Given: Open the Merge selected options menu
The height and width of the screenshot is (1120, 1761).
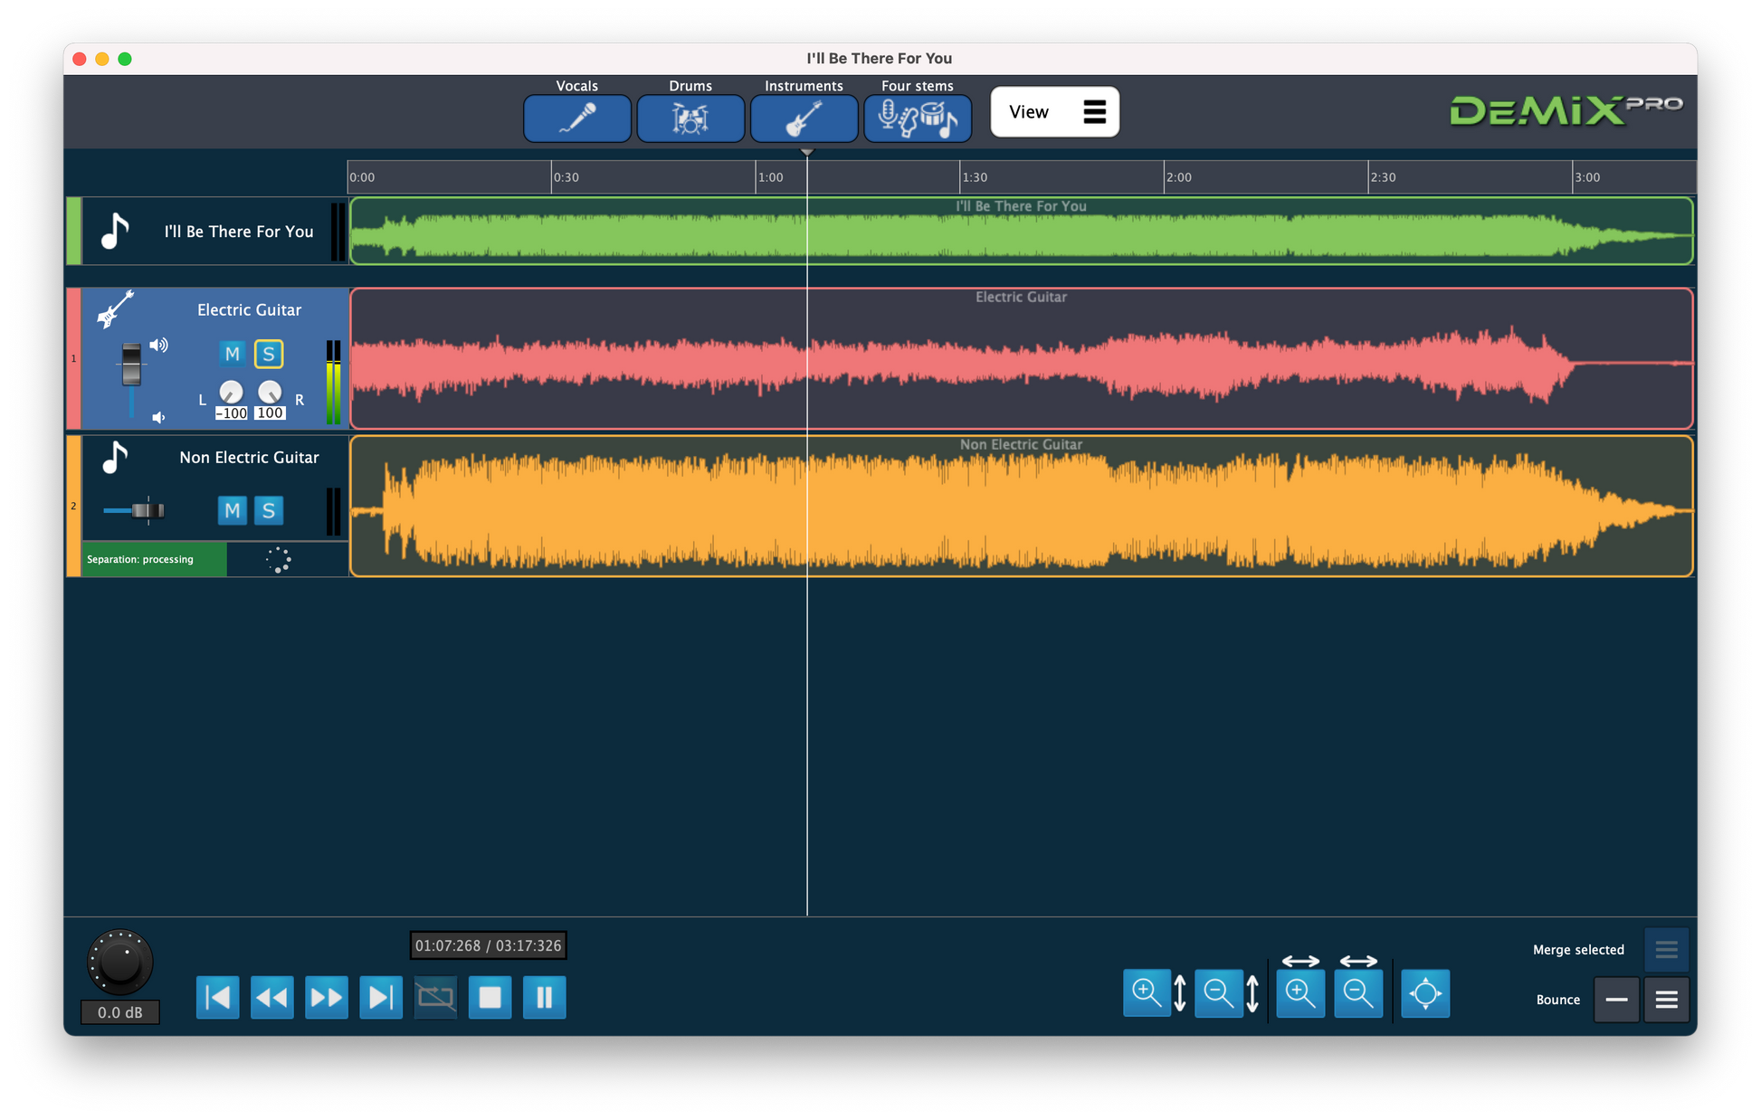Looking at the screenshot, I should pyautogui.click(x=1666, y=949).
